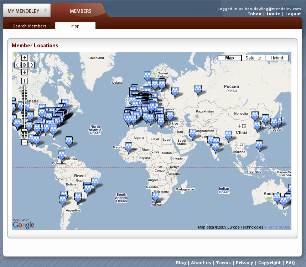The image size is (306, 267).
Task: Select the Map sub-tab
Action: (x=75, y=26)
